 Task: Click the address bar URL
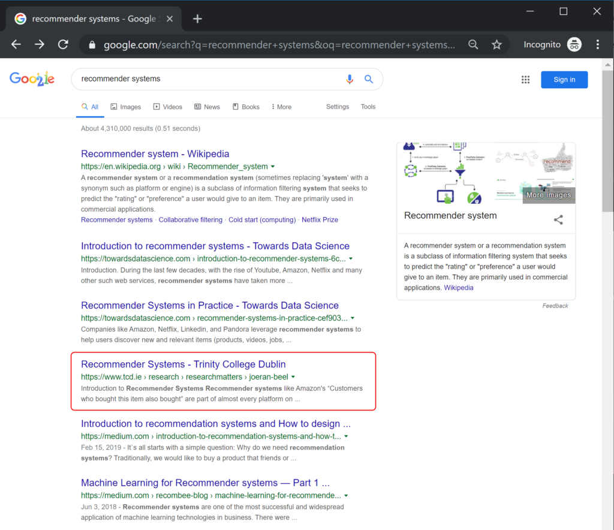(279, 45)
